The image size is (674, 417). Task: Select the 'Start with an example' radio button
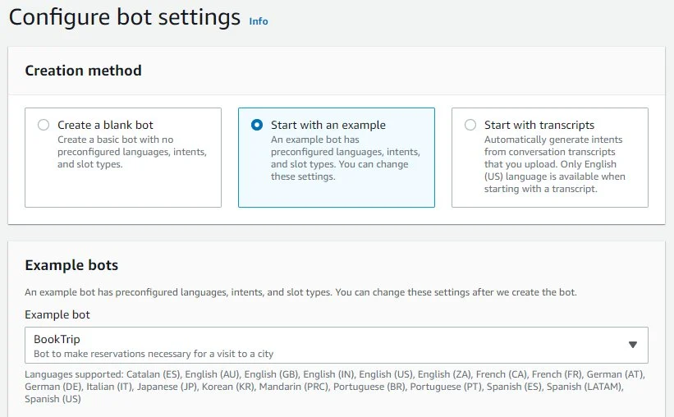(257, 125)
